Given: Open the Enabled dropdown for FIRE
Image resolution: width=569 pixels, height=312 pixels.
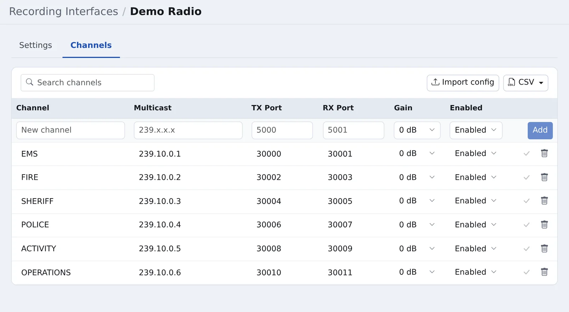Looking at the screenshot, I should pyautogui.click(x=476, y=177).
